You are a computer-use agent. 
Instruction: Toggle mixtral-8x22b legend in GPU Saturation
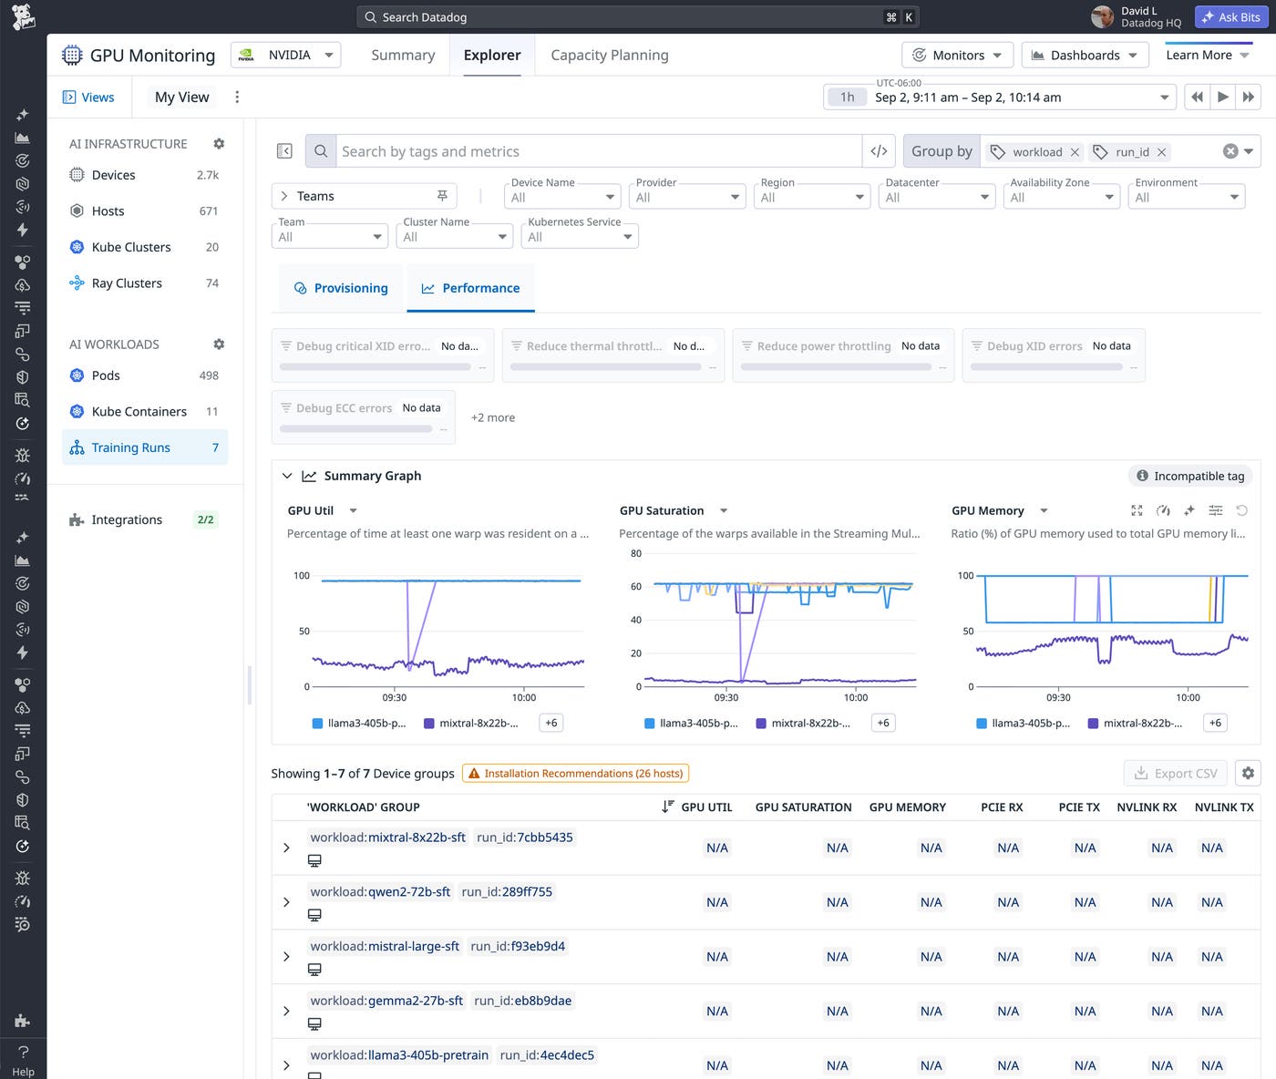click(803, 724)
